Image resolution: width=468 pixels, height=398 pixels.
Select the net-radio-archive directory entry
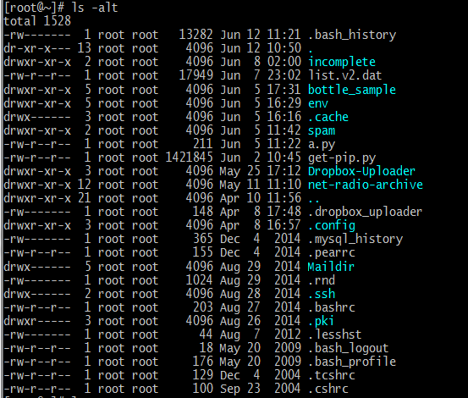pyautogui.click(x=366, y=185)
